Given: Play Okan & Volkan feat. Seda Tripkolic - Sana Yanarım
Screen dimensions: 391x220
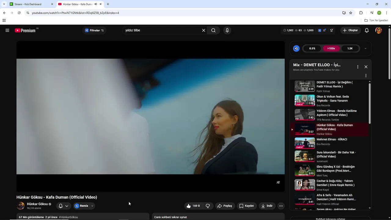Looking at the screenshot, I should [329, 101].
